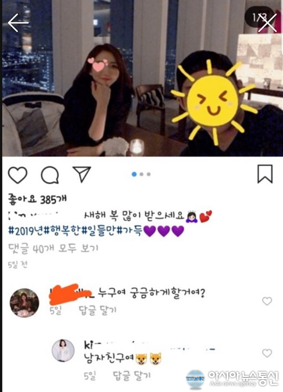The image size is (283, 392).
Task: Tap the back arrow icon
Action: tap(18, 23)
